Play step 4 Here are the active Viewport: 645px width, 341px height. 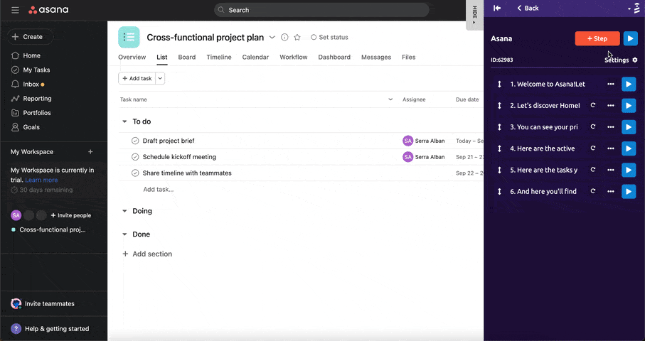tap(629, 148)
